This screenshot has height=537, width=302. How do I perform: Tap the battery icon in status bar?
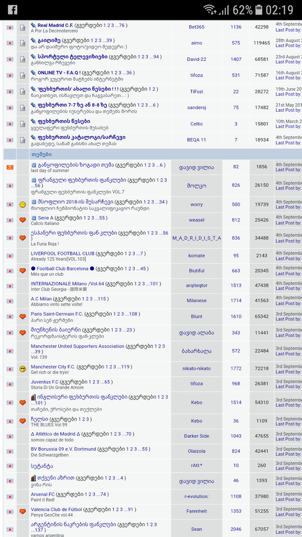click(x=259, y=9)
